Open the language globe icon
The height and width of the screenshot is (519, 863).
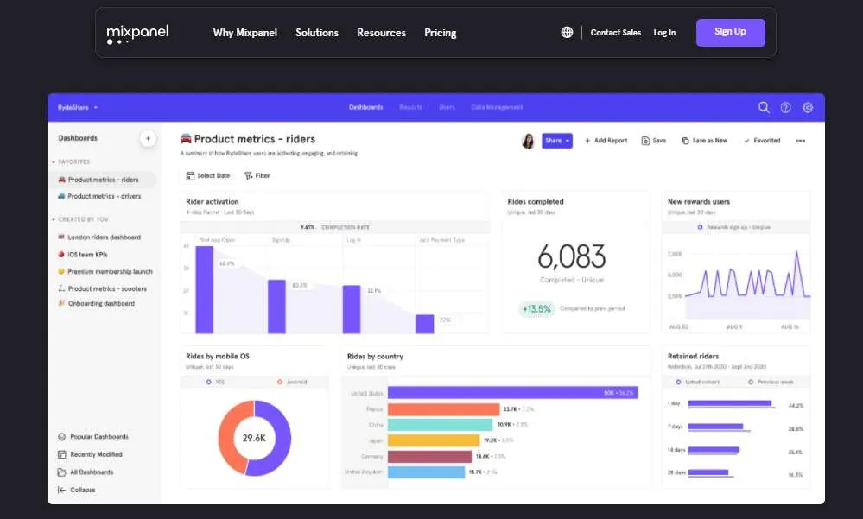tap(567, 33)
